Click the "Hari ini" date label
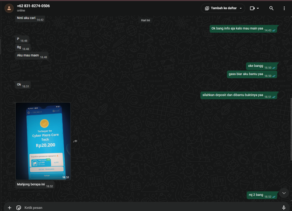The width and height of the screenshot is (292, 211). (x=145, y=20)
